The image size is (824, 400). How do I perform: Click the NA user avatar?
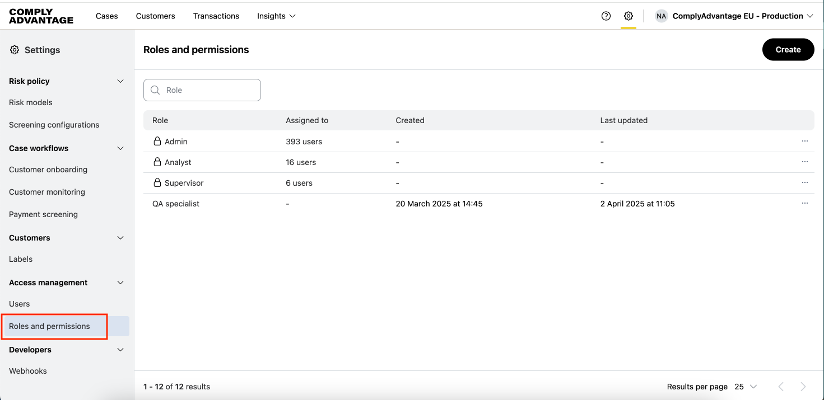[x=662, y=16]
